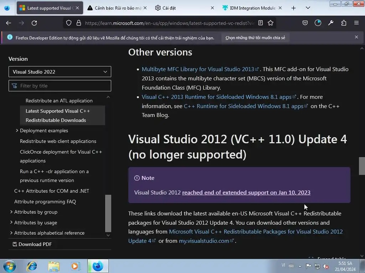
Task: Open Redistribute an ATL application
Action: (x=59, y=101)
